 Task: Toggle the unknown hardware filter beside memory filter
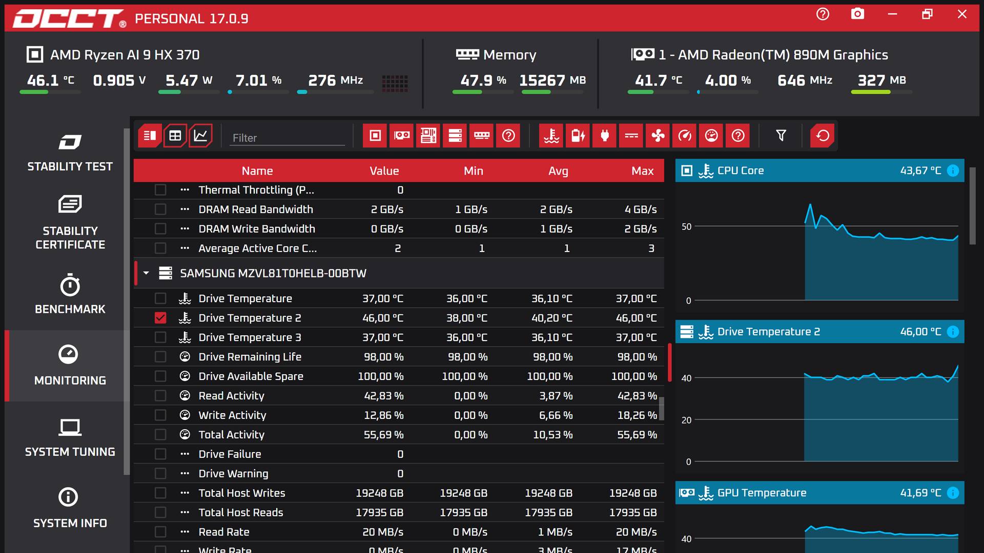pos(508,136)
